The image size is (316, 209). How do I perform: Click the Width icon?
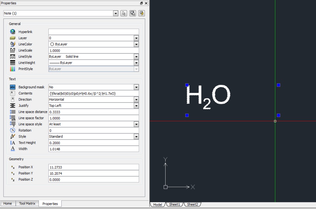click(13, 149)
